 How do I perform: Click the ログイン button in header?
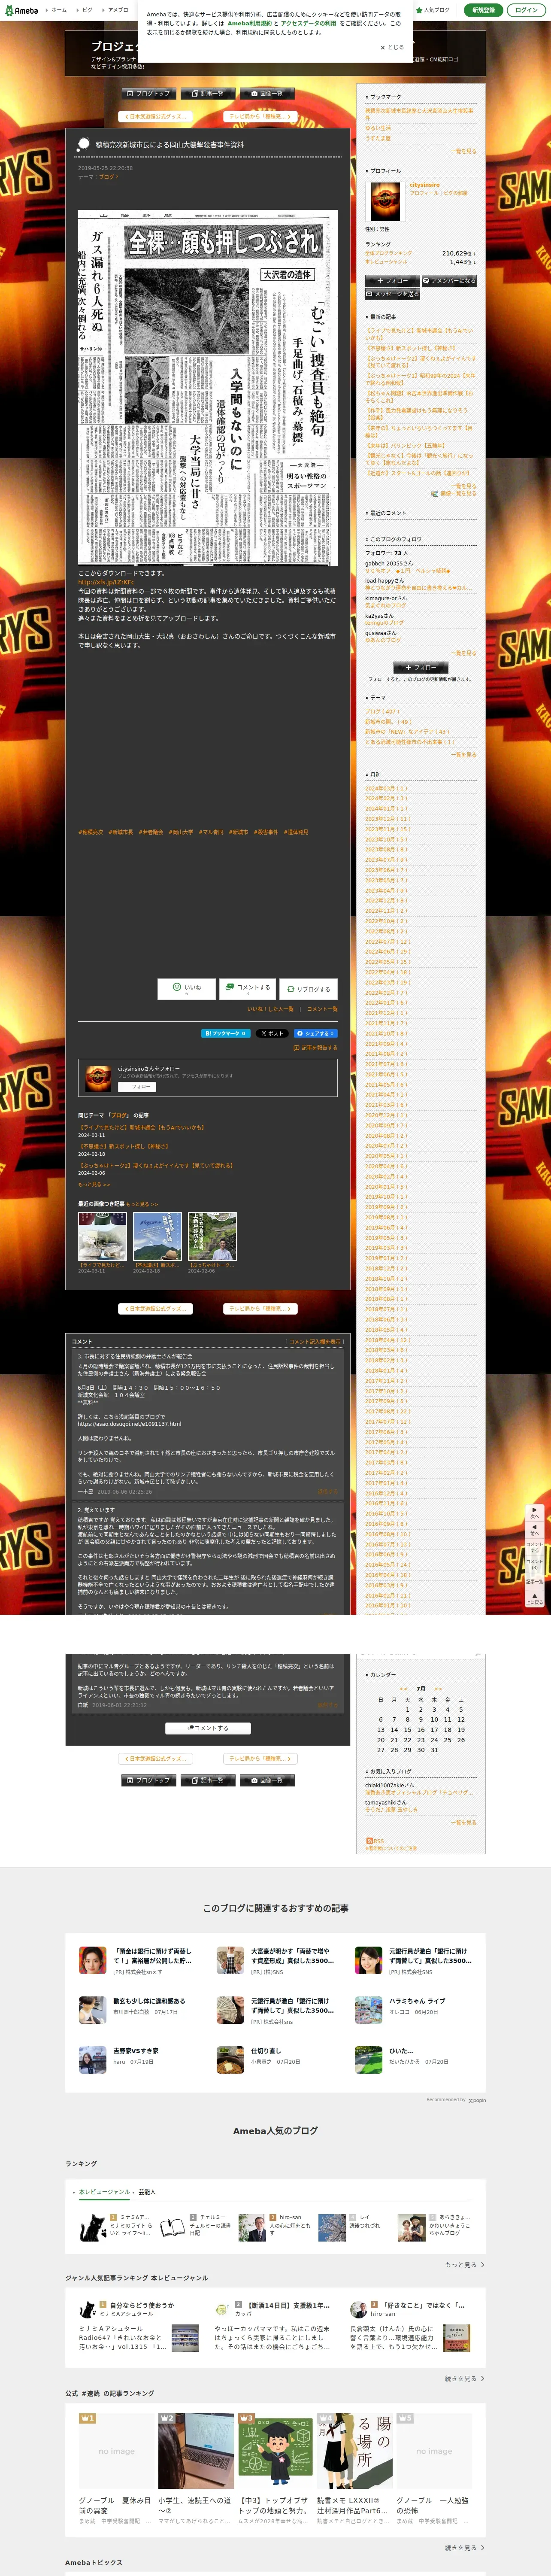pyautogui.click(x=526, y=10)
